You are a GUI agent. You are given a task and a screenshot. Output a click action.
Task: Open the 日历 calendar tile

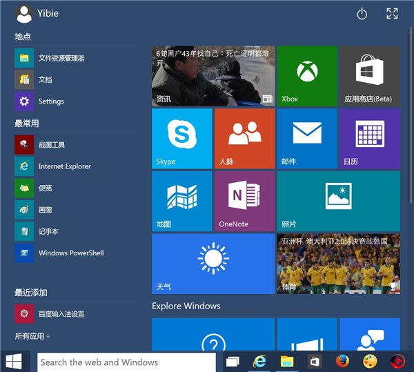[x=370, y=139]
